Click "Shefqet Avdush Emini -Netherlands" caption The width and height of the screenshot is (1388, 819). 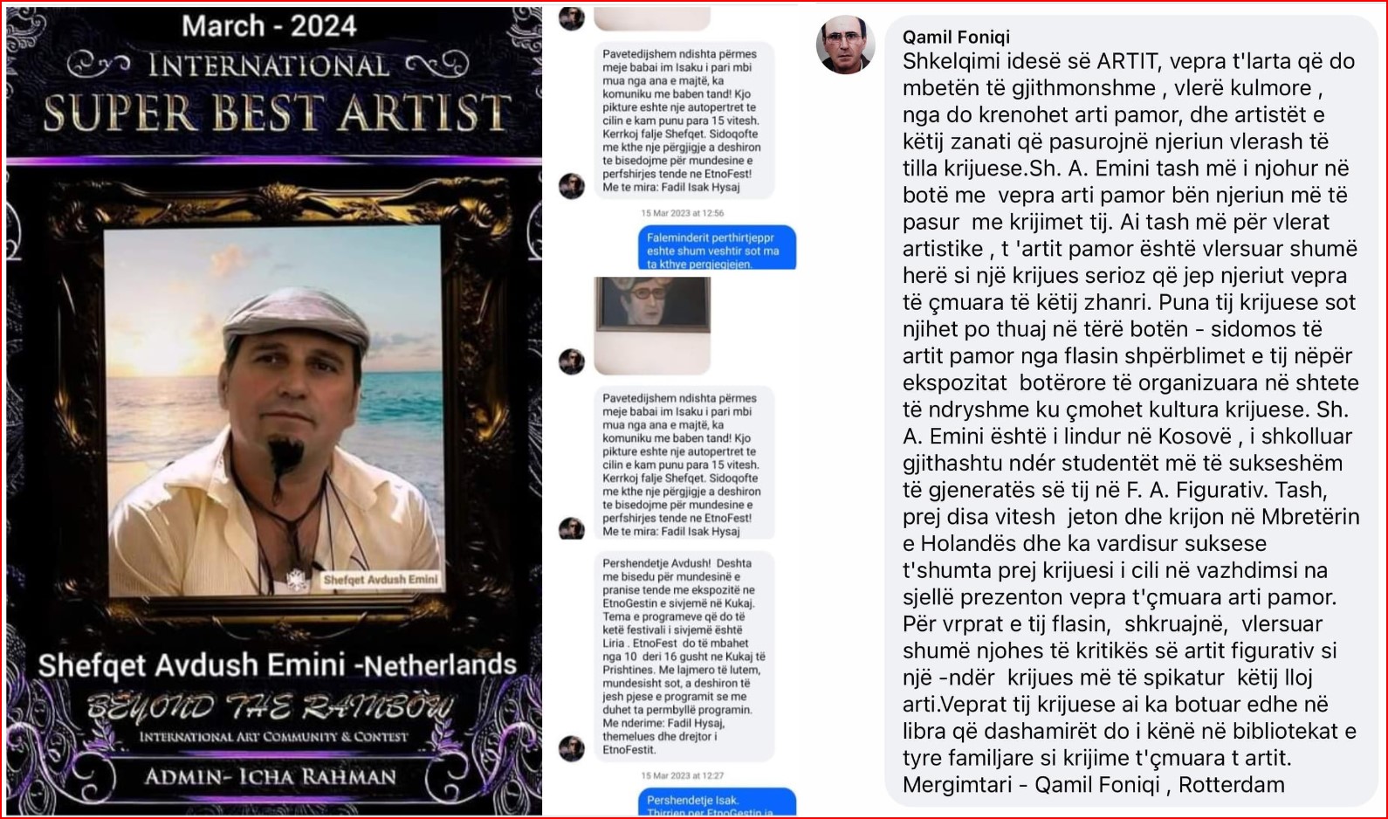[278, 665]
